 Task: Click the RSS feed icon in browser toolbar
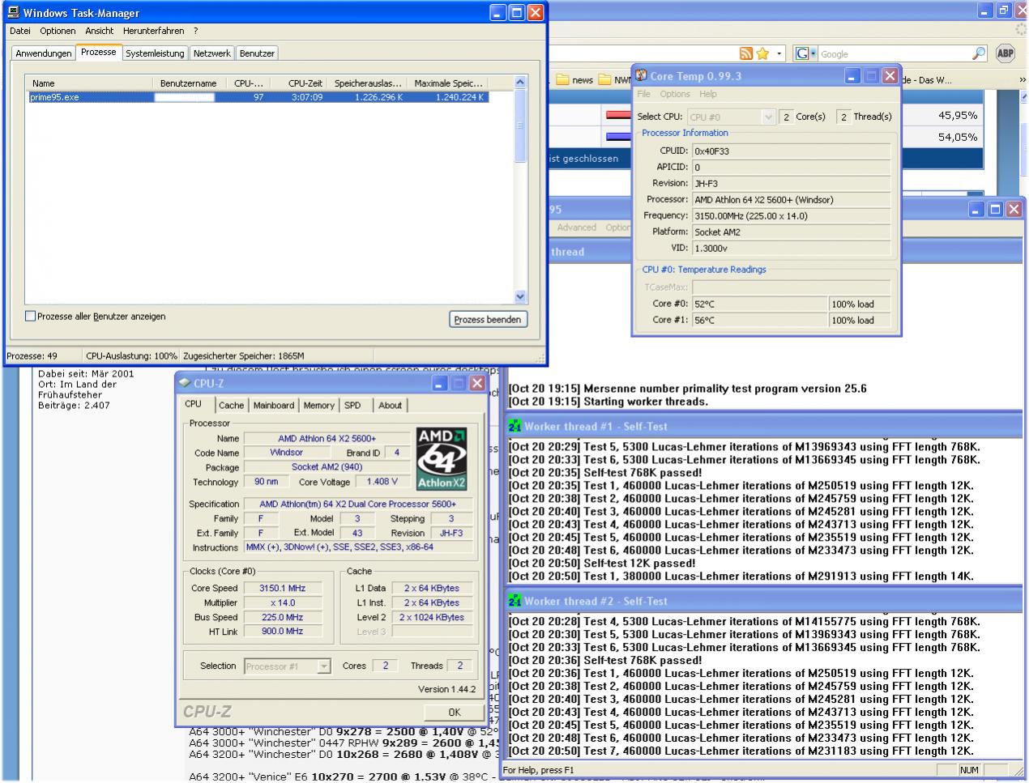coord(746,53)
